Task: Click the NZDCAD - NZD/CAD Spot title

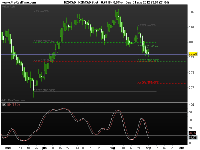Action: coord(81,2)
